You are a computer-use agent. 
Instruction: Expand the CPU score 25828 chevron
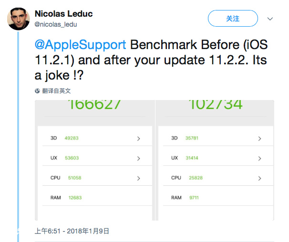[x=259, y=178]
